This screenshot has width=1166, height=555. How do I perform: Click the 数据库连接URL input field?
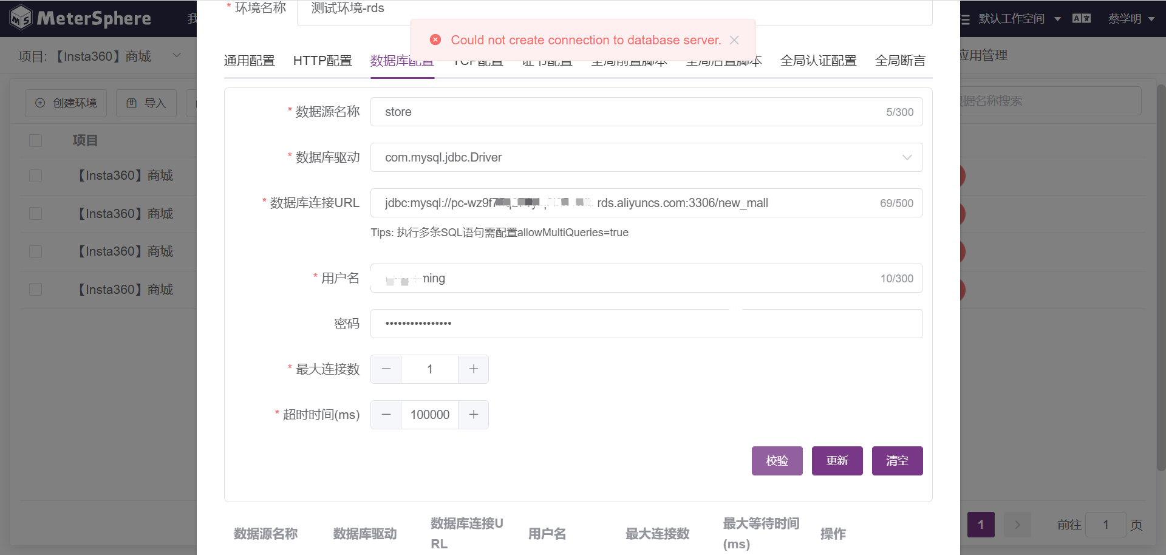pos(647,203)
